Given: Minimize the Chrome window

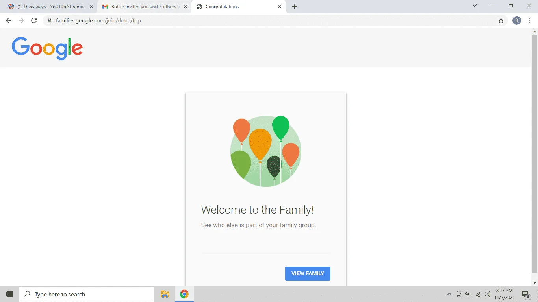Looking at the screenshot, I should tap(493, 6).
